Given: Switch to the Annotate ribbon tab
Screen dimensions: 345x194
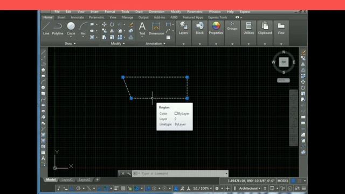Looking at the screenshot, I should [77, 17].
